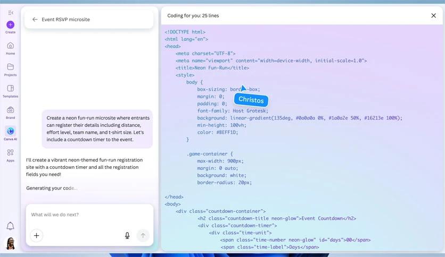Add attachment with plus button
Viewport: 445px width, 257px height.
[37, 235]
